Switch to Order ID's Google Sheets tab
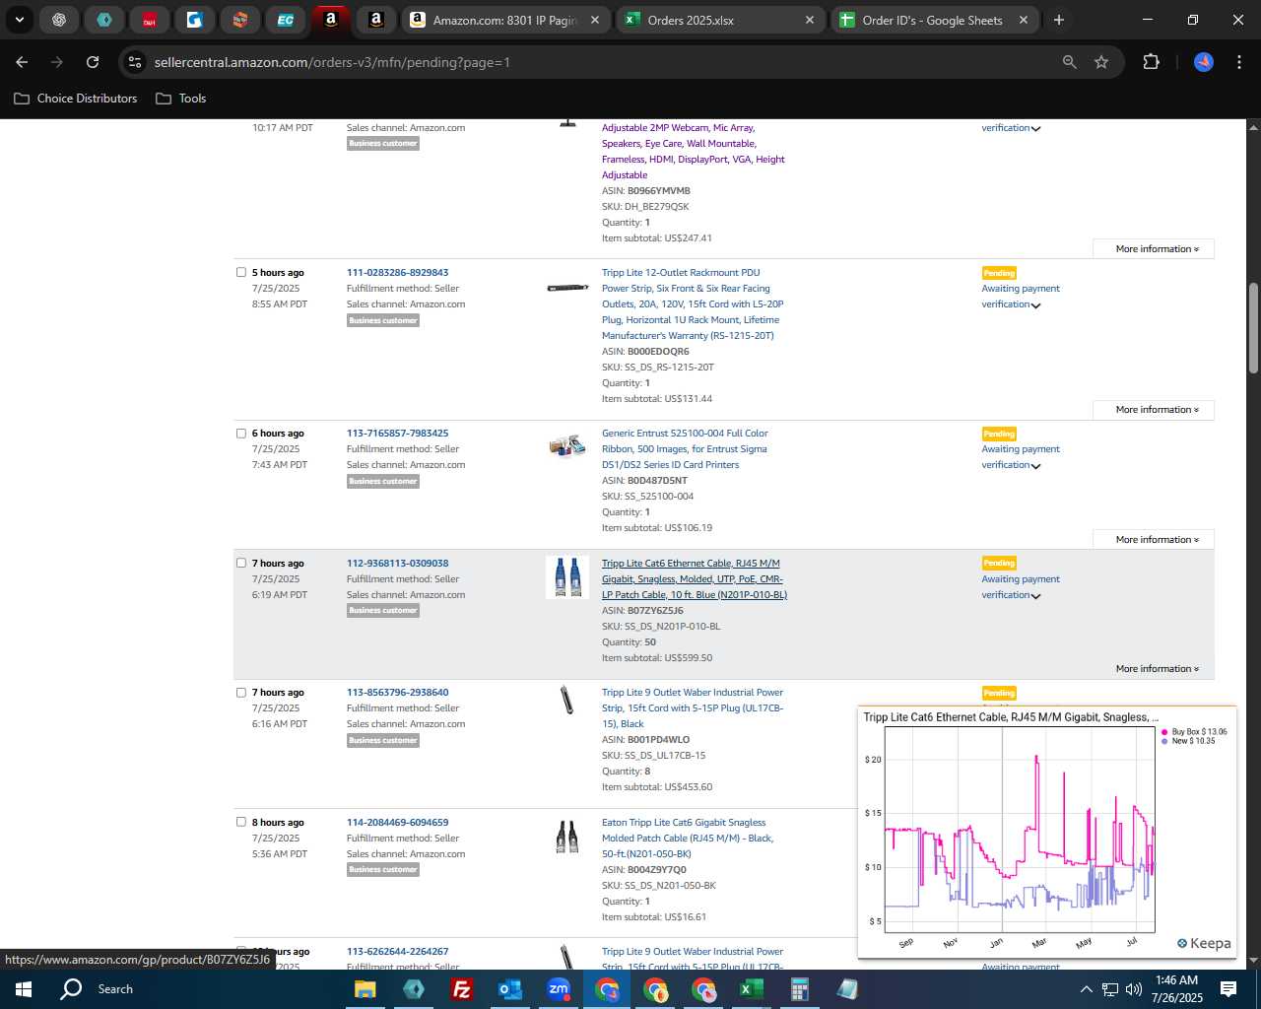 pos(932,20)
